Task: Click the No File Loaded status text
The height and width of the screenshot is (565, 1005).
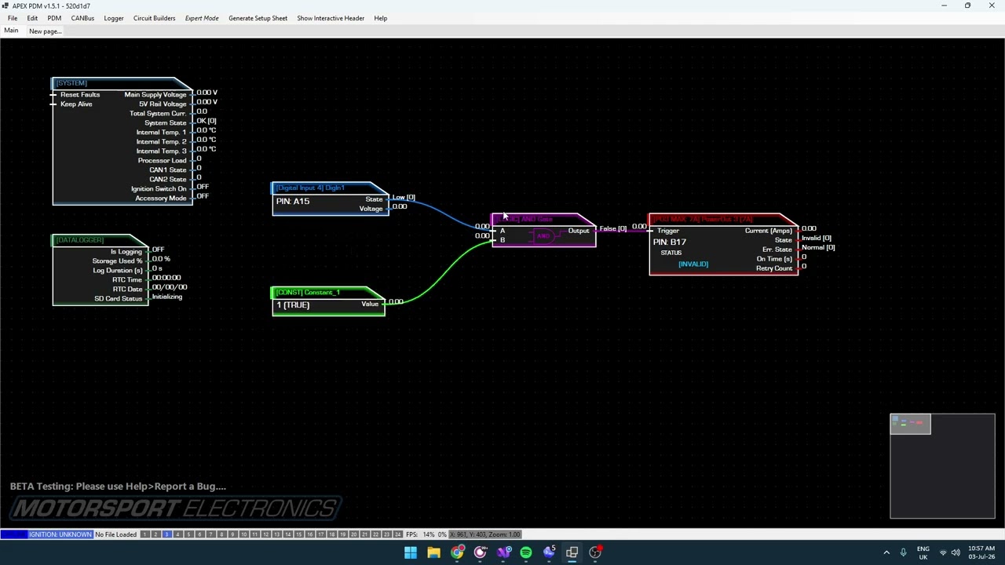Action: [115, 534]
